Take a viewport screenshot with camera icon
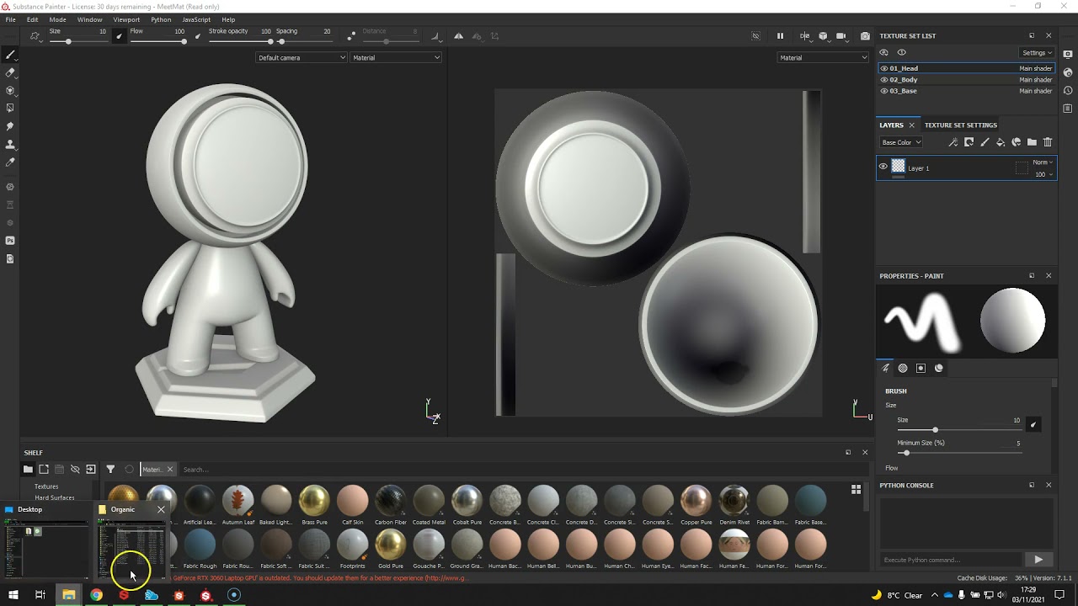 (x=865, y=36)
